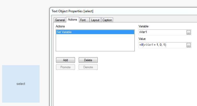Click the Delete action button
Screen dimensions: 197x106
(88, 60)
